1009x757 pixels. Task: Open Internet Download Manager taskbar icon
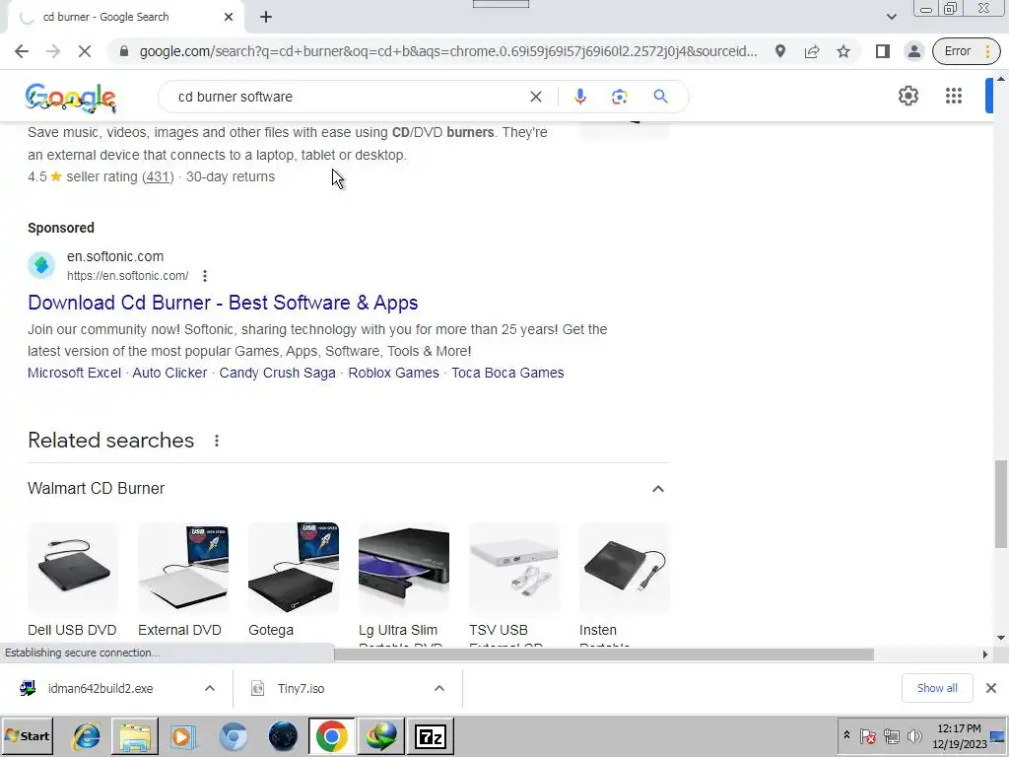pos(381,736)
